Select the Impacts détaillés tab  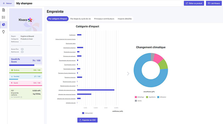[x=125, y=19]
